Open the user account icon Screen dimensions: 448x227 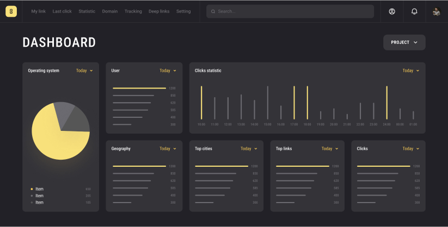[392, 11]
